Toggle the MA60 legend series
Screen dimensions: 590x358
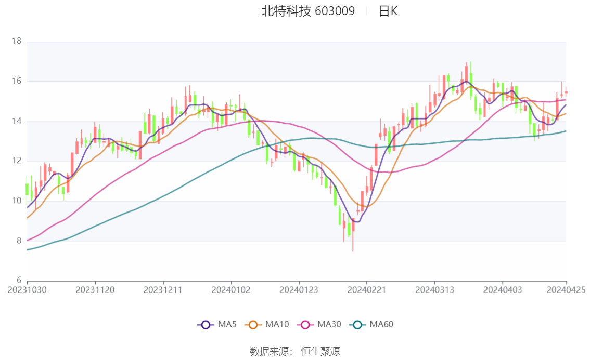coord(371,324)
